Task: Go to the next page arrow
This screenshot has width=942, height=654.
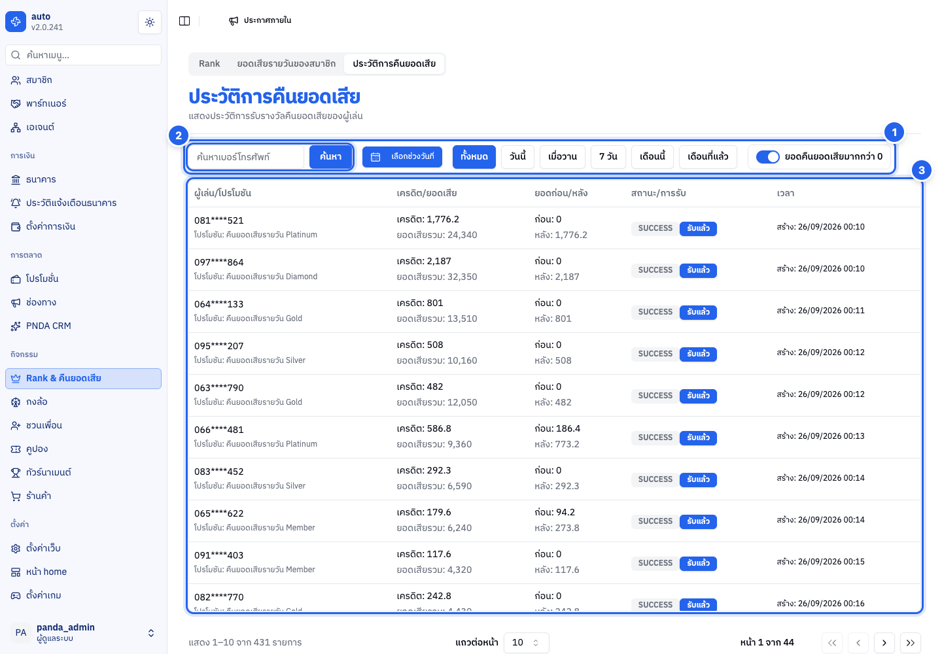Action: [x=884, y=643]
